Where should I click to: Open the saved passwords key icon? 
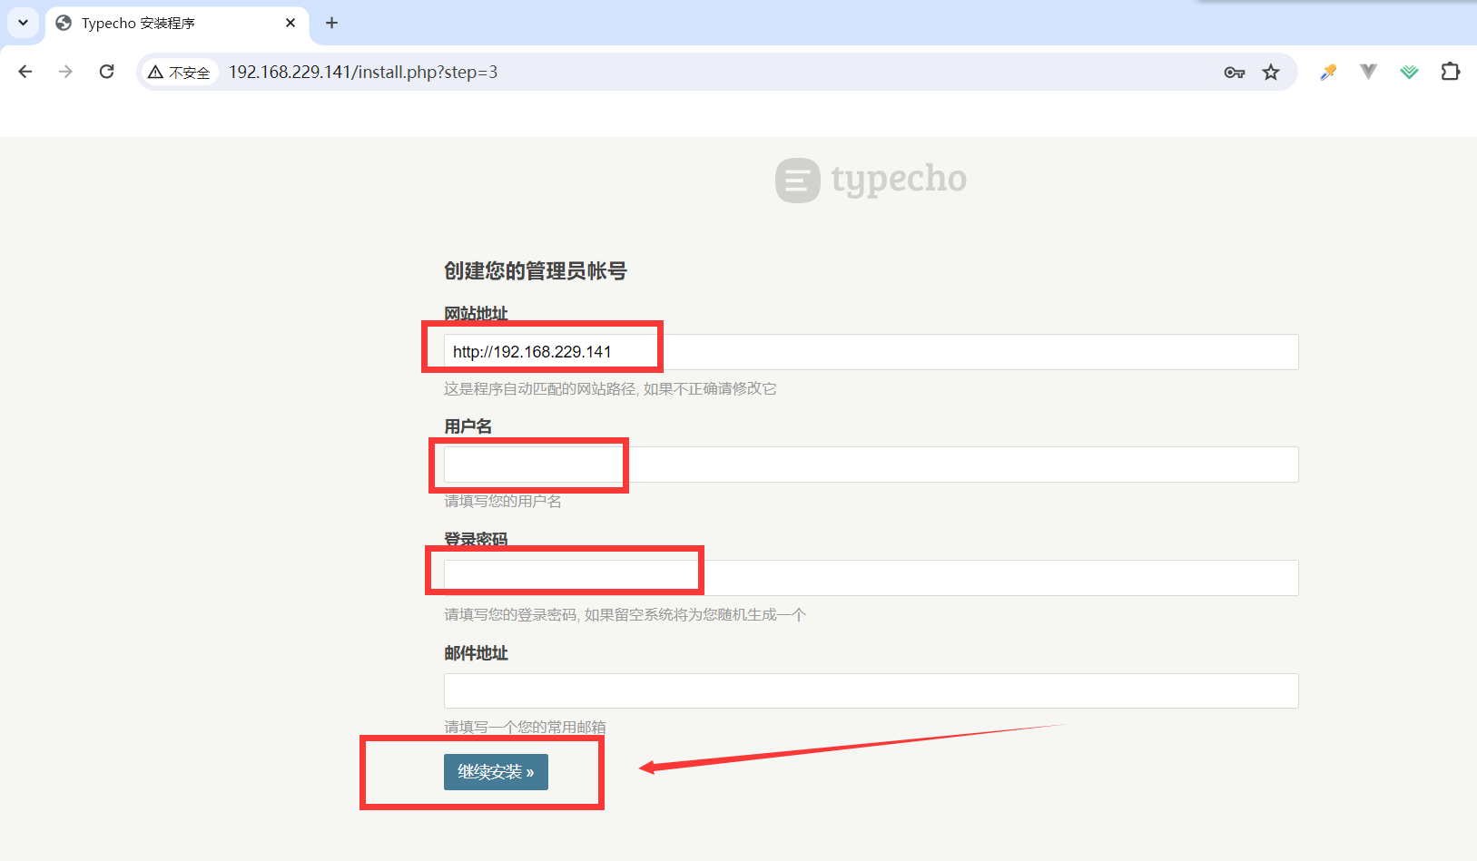point(1234,73)
